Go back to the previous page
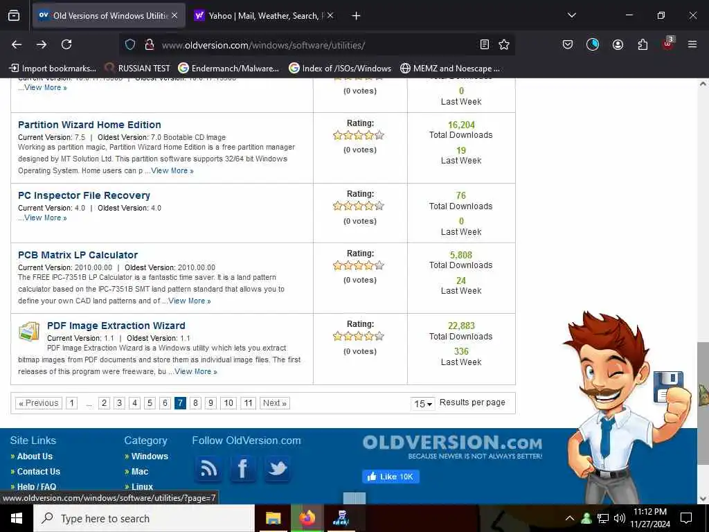The height and width of the screenshot is (532, 709). (17, 44)
